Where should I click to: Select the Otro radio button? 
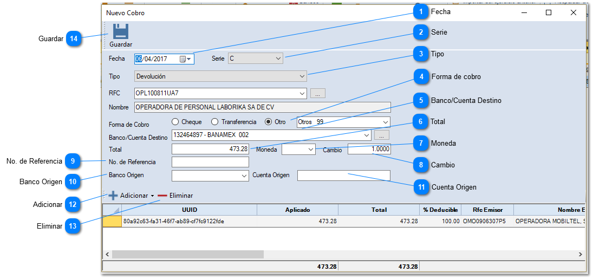268,122
